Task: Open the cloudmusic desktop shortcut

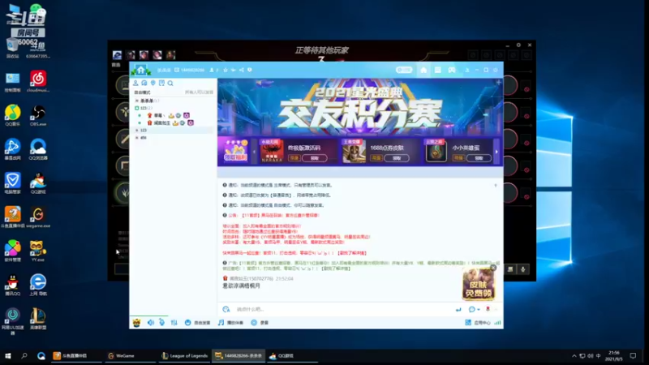Action: click(x=38, y=81)
